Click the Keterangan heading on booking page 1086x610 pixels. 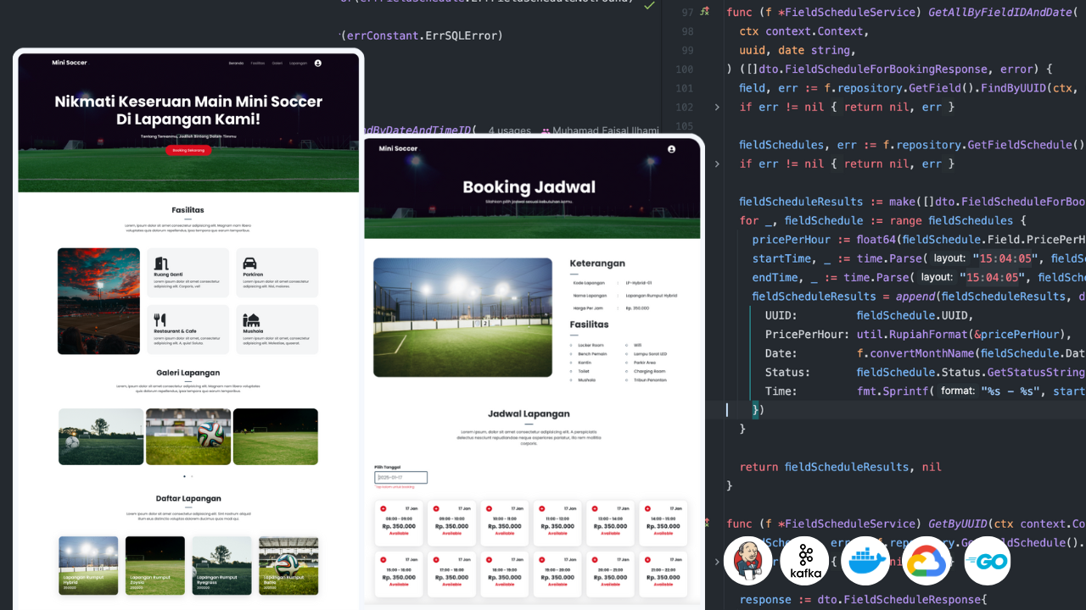(x=597, y=263)
